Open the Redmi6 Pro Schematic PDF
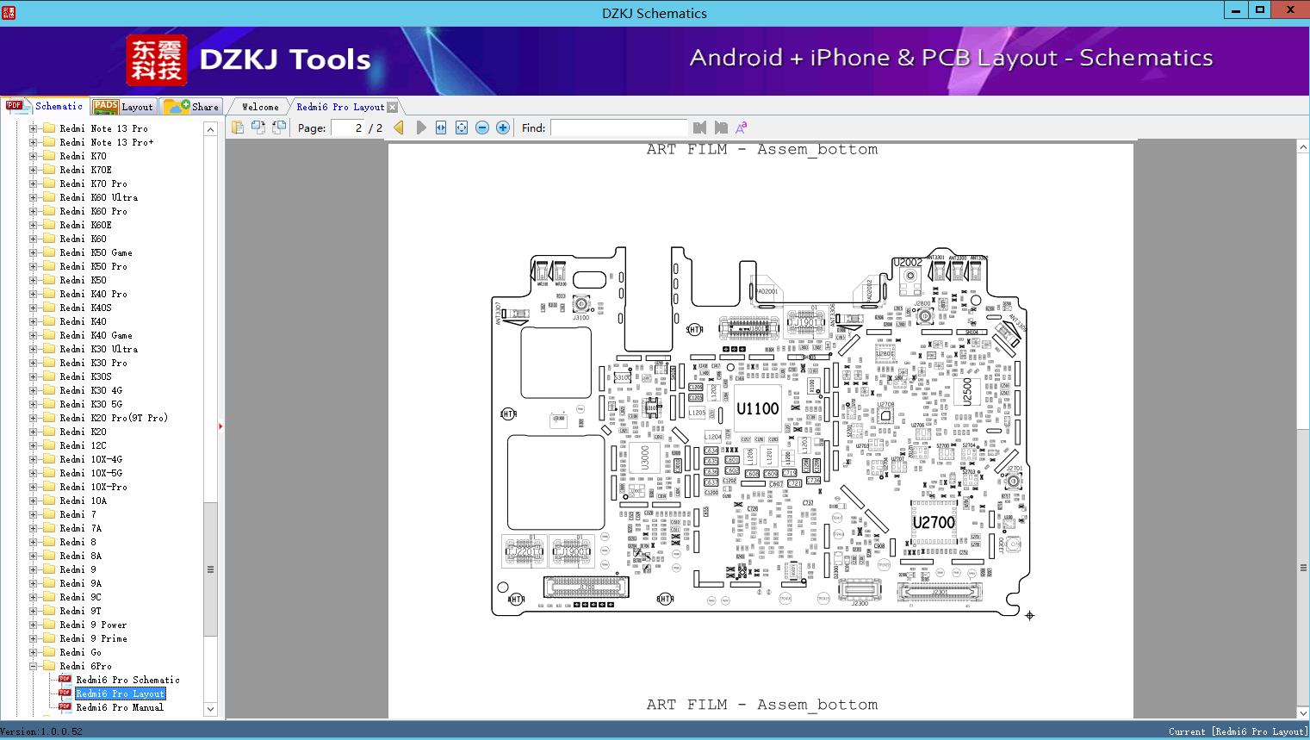Viewport: 1310px width, 740px height. tap(128, 680)
